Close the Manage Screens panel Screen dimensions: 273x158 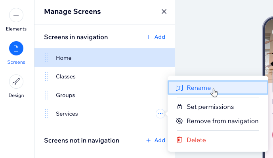(x=164, y=11)
